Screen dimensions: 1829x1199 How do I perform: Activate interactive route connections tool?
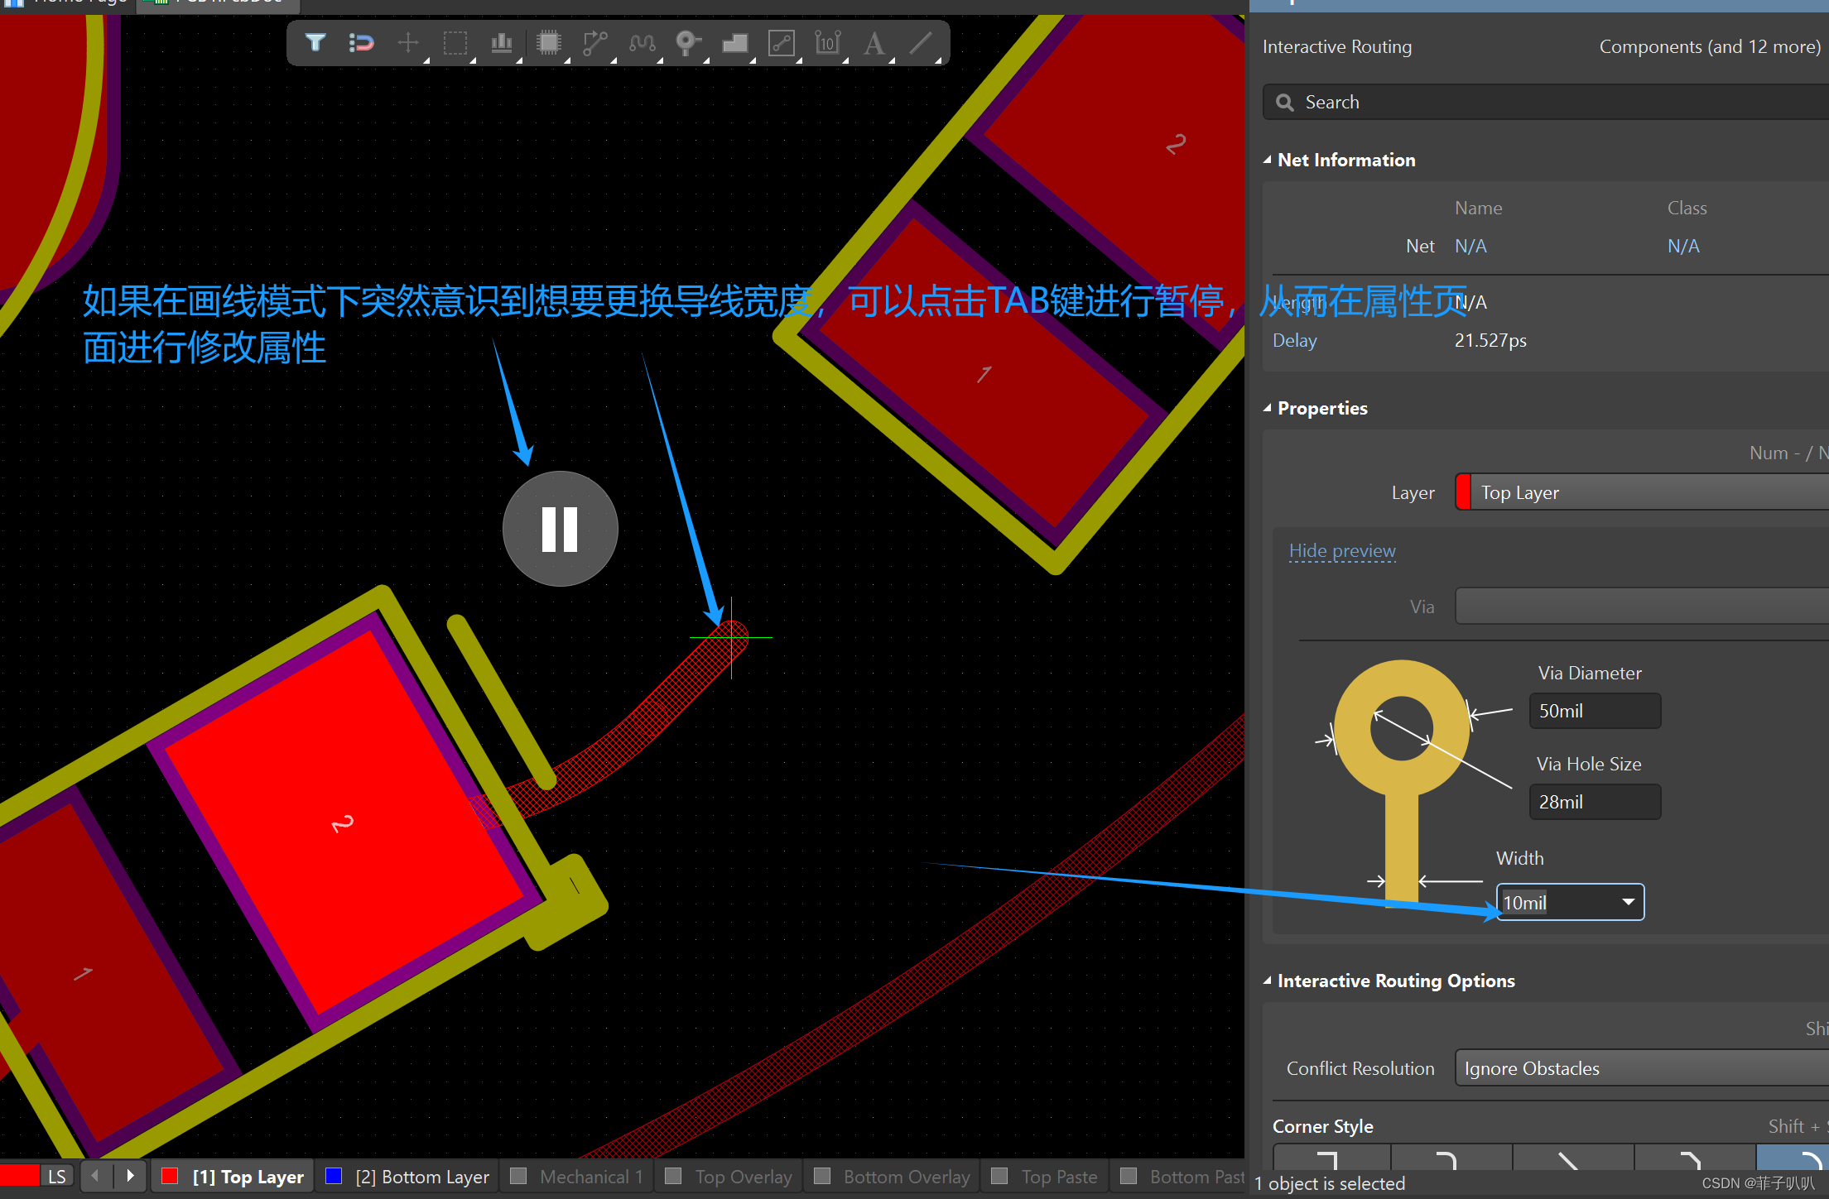pyautogui.click(x=594, y=42)
